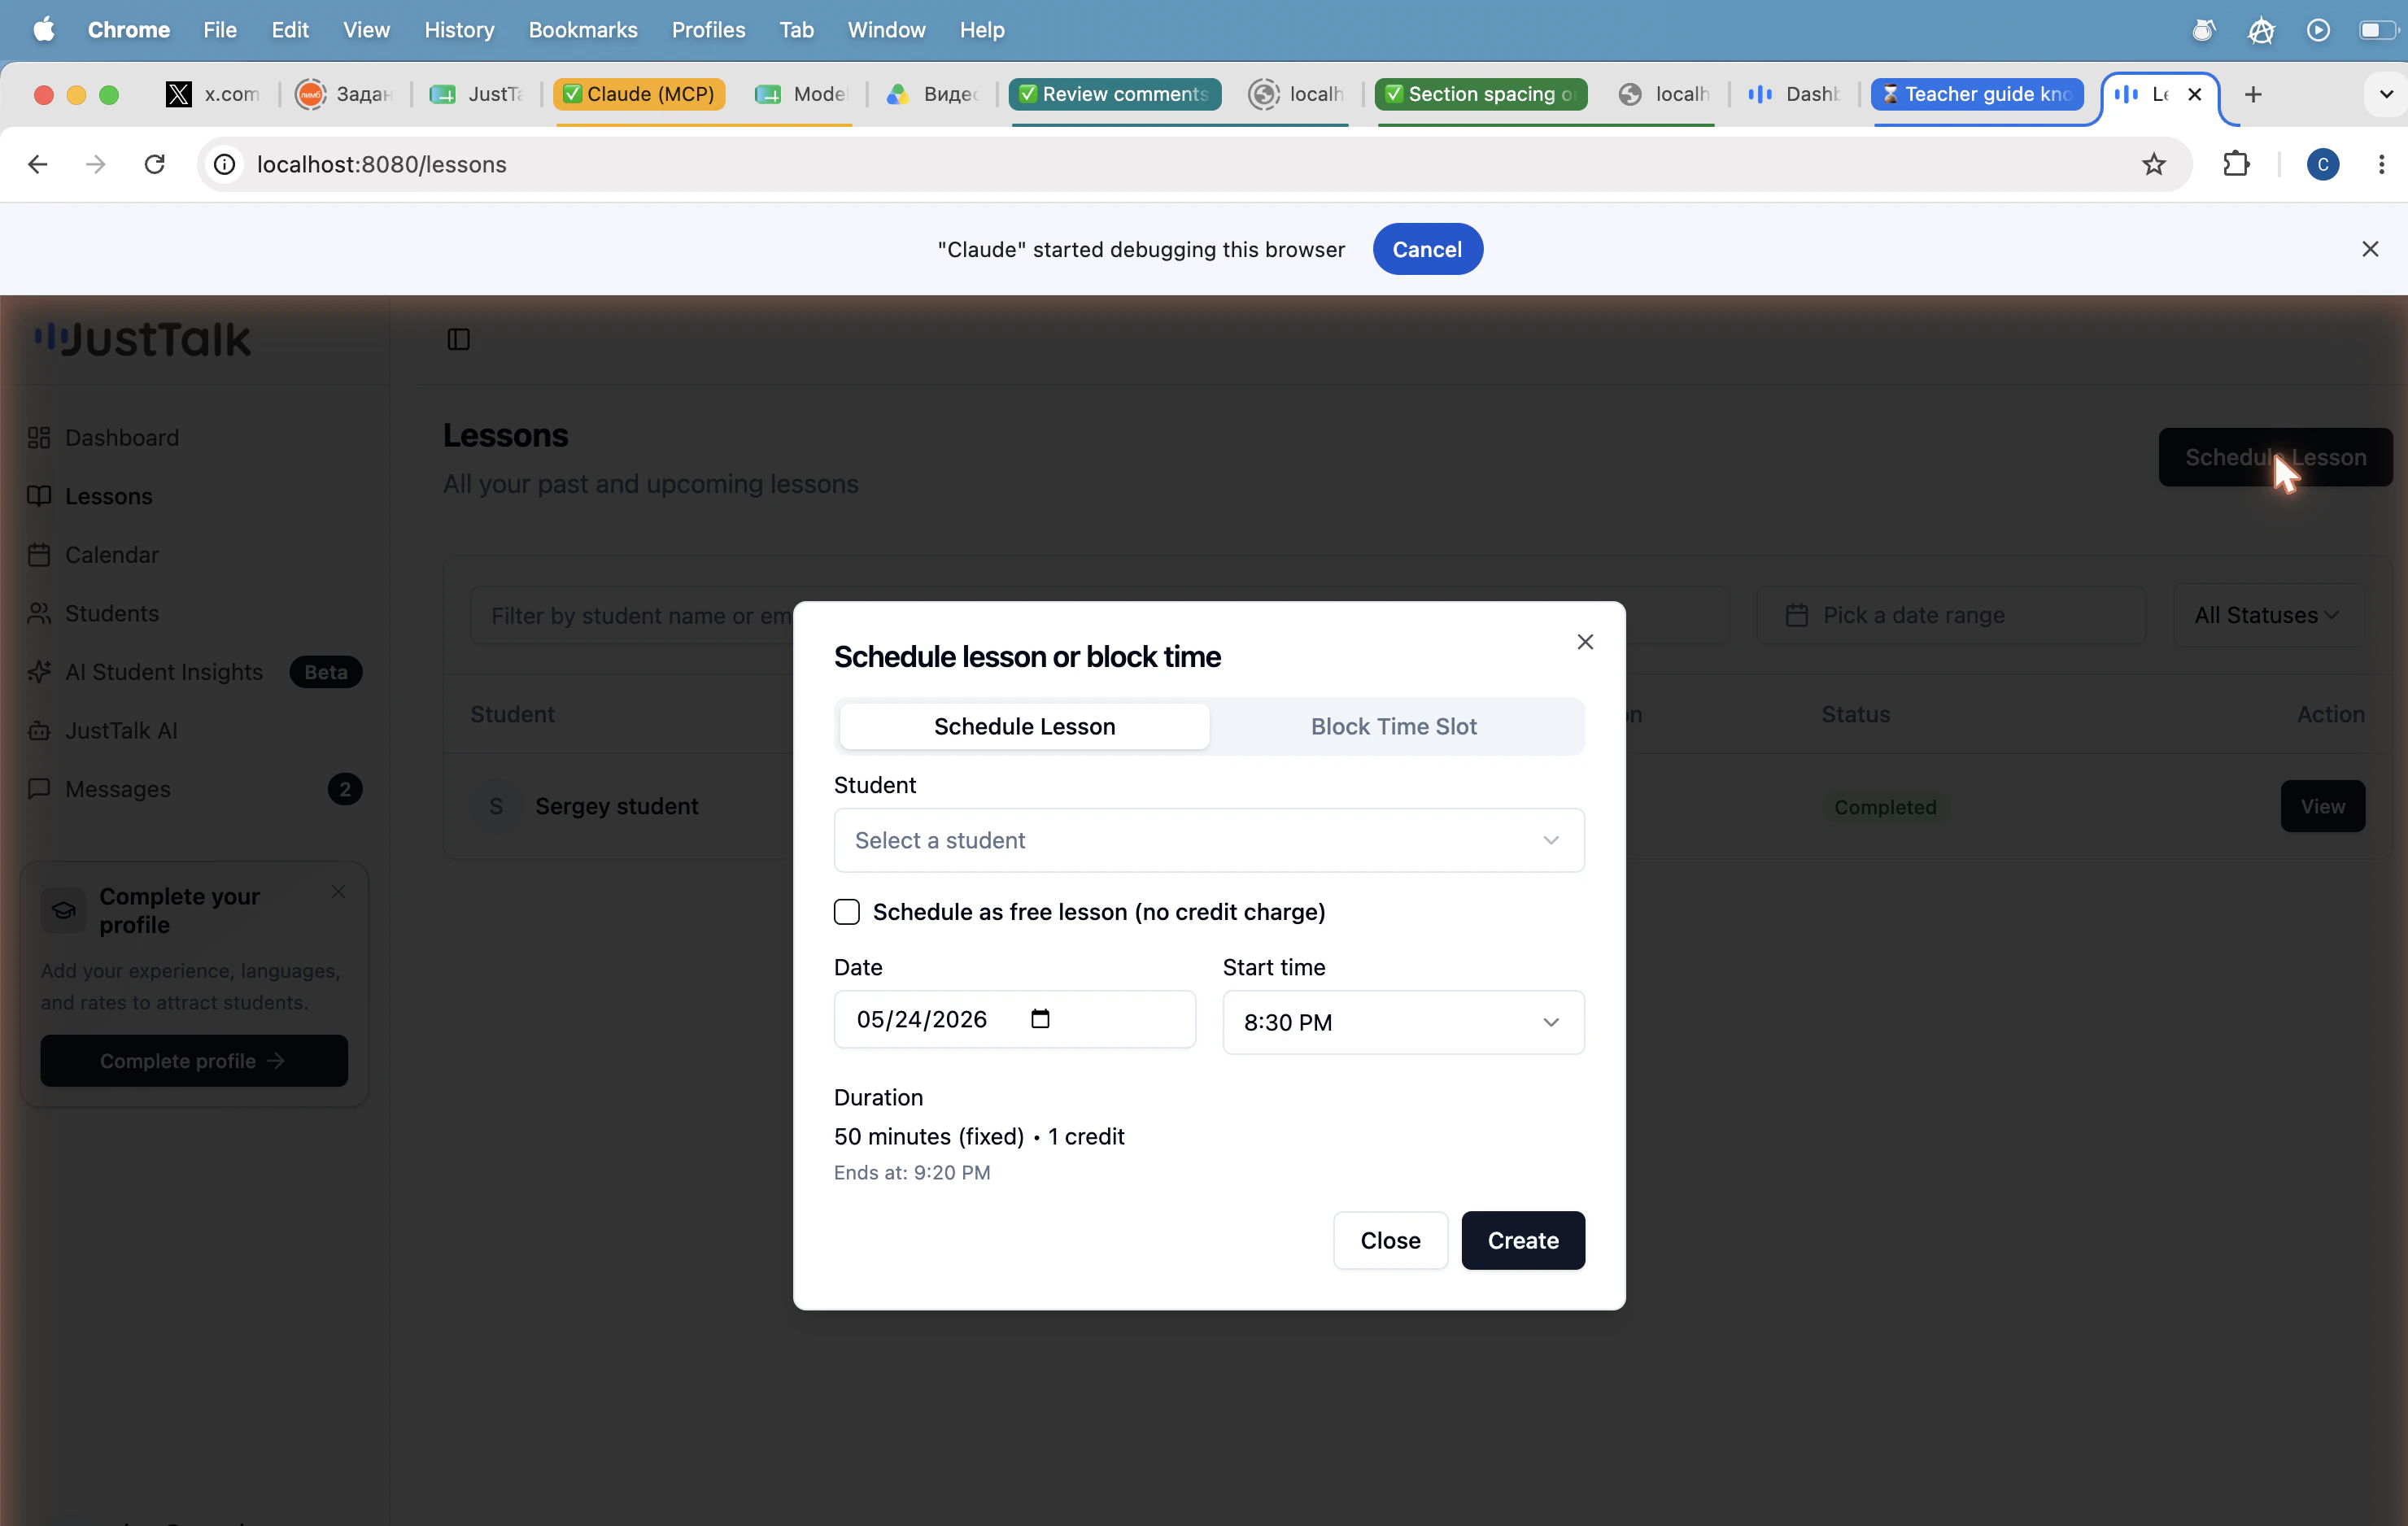This screenshot has height=1526, width=2408.
Task: Bookmark this page with the star
Action: 2153,164
